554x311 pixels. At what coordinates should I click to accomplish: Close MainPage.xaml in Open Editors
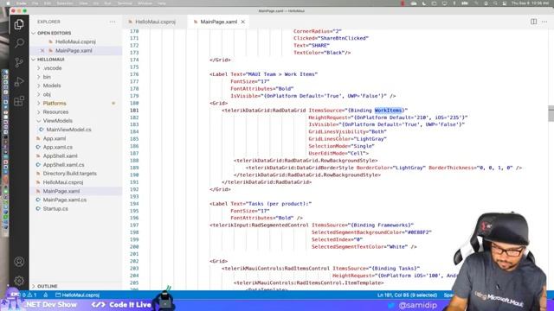pos(42,50)
